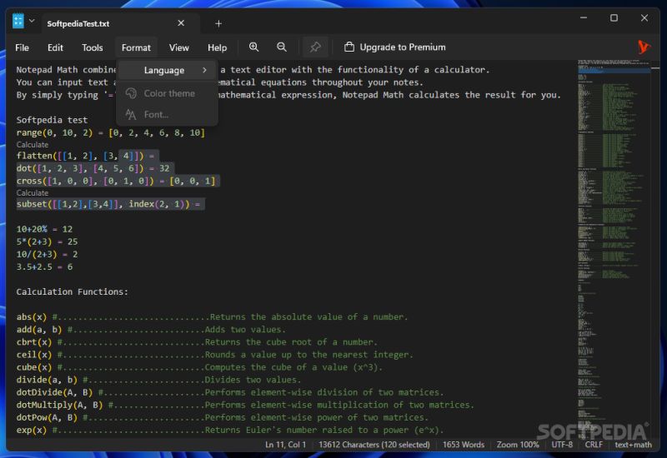Click the cross([1, 0, 0] line
Screen dimensions: 667x458
click(116, 181)
